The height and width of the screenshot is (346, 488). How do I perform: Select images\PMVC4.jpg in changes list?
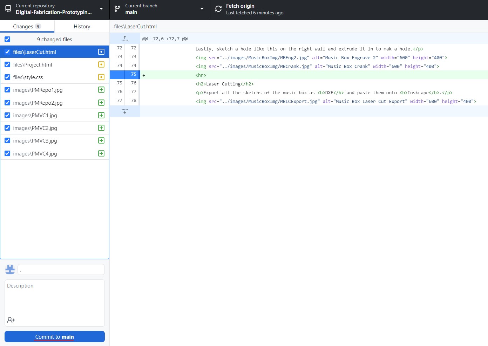tap(54, 153)
